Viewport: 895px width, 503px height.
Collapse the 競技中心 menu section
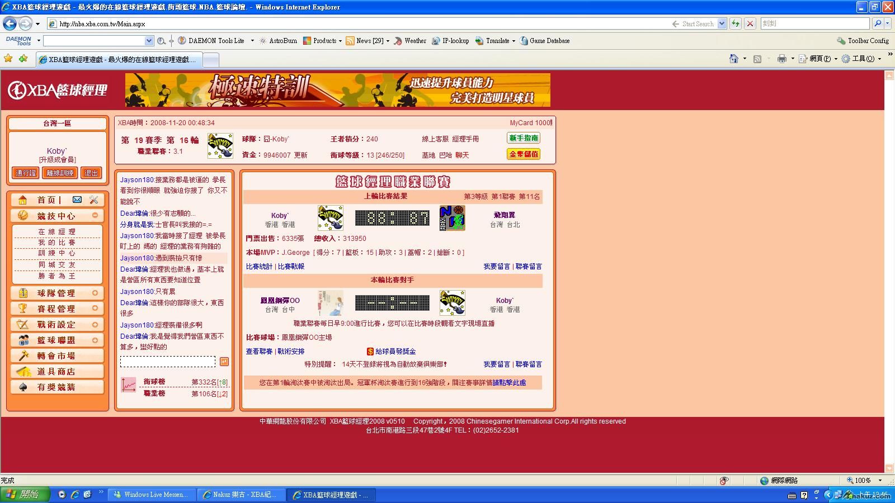(x=95, y=215)
